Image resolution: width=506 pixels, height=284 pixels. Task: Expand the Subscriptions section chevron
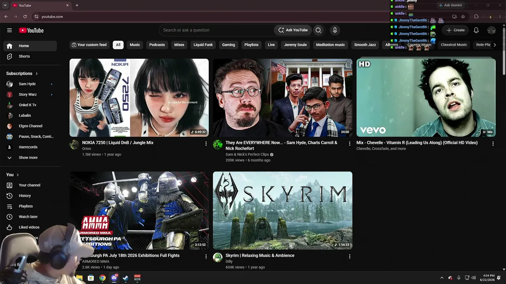tap(37, 73)
